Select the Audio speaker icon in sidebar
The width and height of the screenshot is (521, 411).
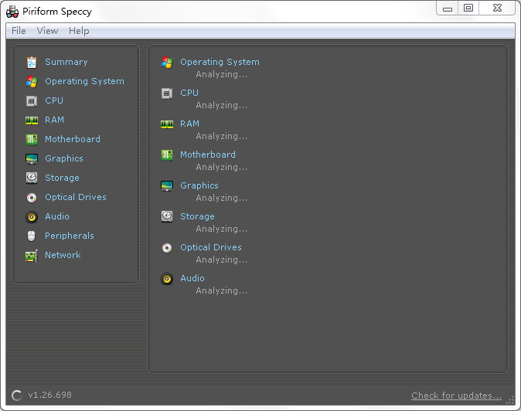(x=32, y=217)
